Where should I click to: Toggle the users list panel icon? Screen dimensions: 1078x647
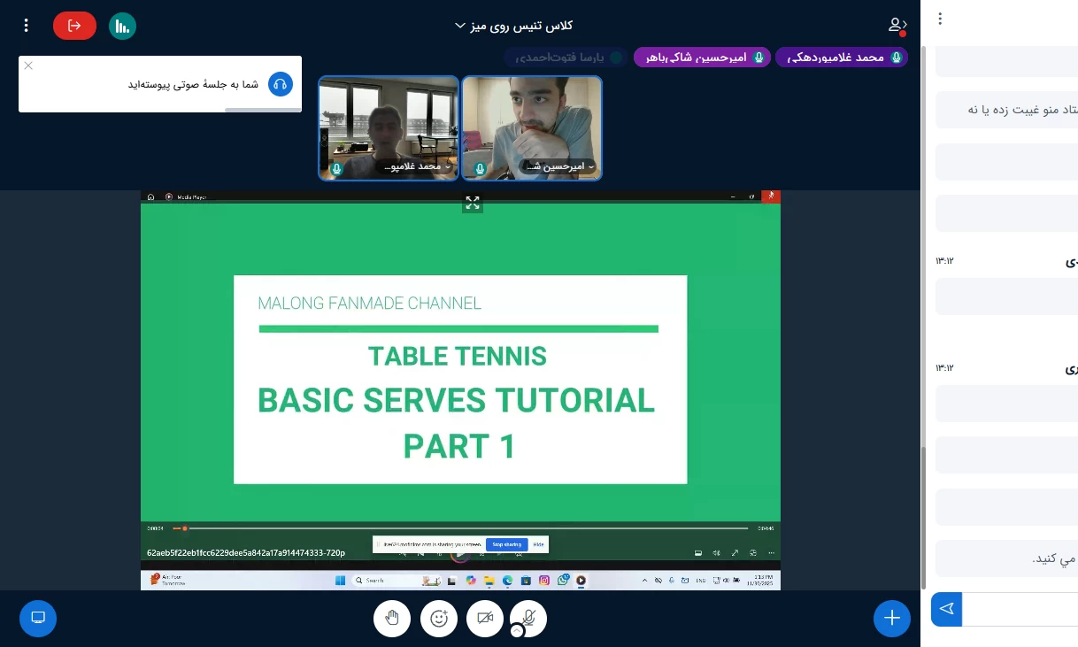point(897,26)
